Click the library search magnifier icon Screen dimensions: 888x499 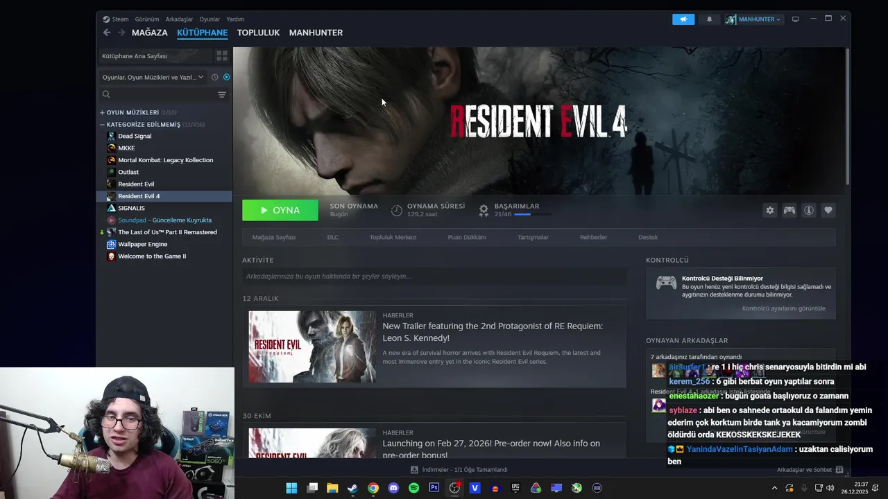tap(106, 94)
